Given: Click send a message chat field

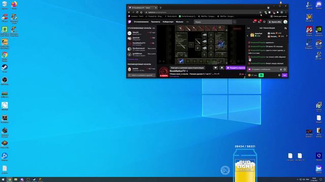Looking at the screenshot, I should [x=268, y=70].
